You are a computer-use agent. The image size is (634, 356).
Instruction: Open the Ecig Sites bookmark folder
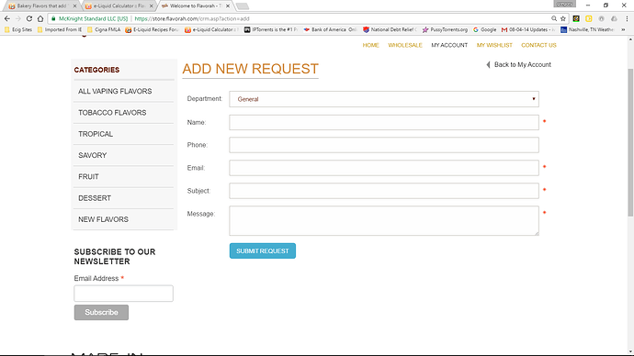18,29
